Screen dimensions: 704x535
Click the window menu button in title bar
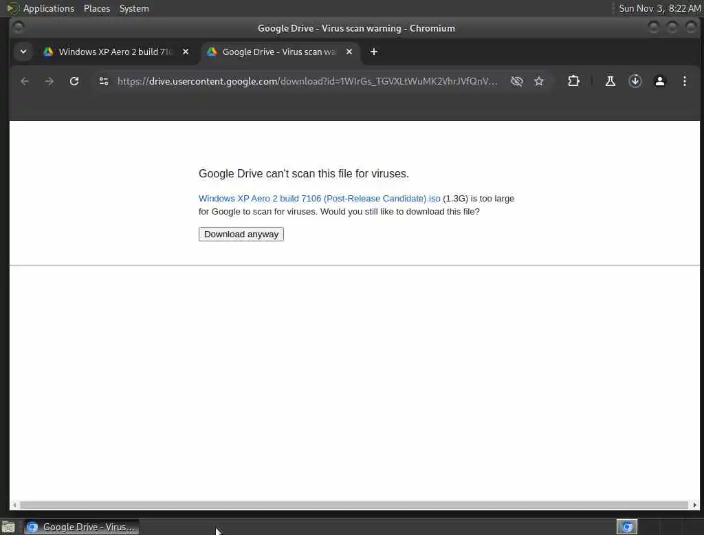click(x=18, y=28)
